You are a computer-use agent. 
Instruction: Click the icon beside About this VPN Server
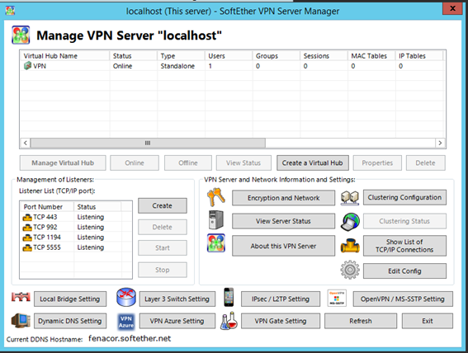(x=216, y=243)
